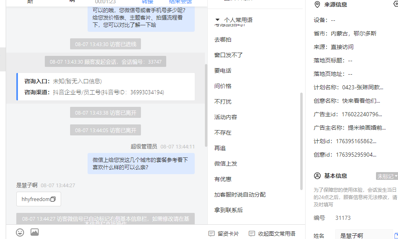Select the 活动内容 quick phrase
Image resolution: width=398 pixels, height=239 pixels.
coord(226,117)
